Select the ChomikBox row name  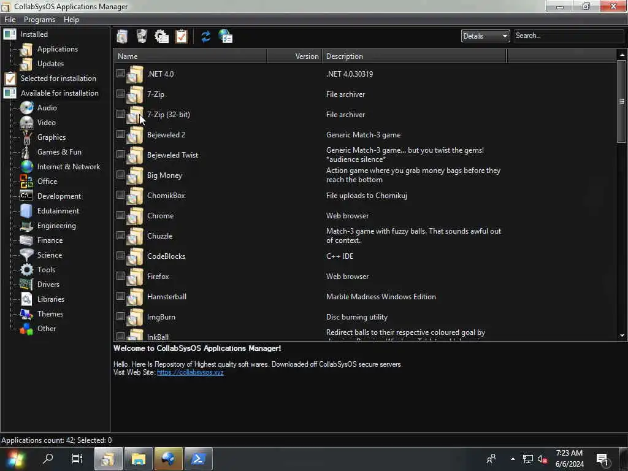[166, 196]
